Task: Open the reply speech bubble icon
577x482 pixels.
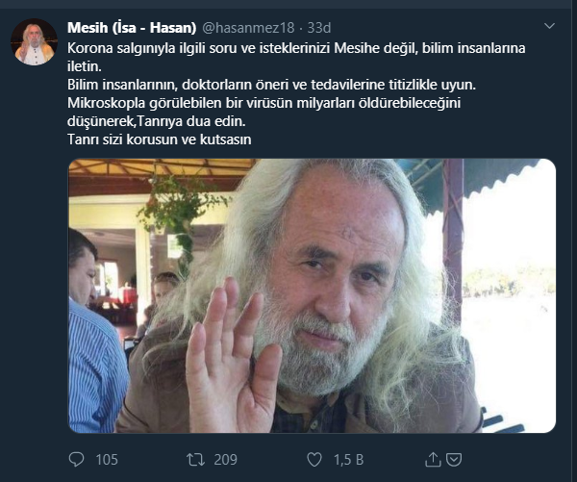Action: click(76, 460)
